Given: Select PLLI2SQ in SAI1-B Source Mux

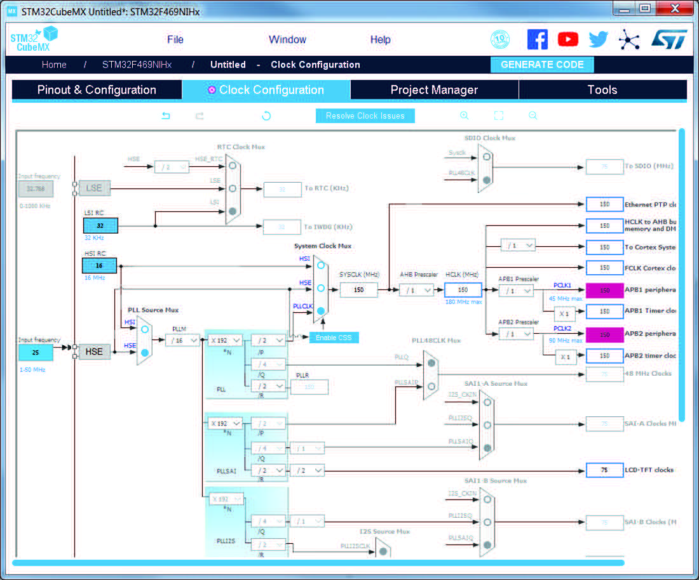Looking at the screenshot, I should tap(487, 522).
